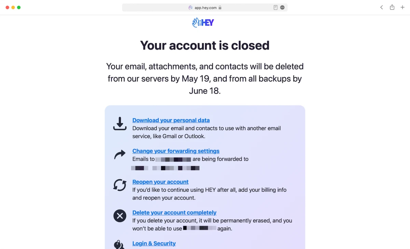Image resolution: width=410 pixels, height=249 pixels.
Task: Open the Download your personal data link
Action: pos(171,120)
